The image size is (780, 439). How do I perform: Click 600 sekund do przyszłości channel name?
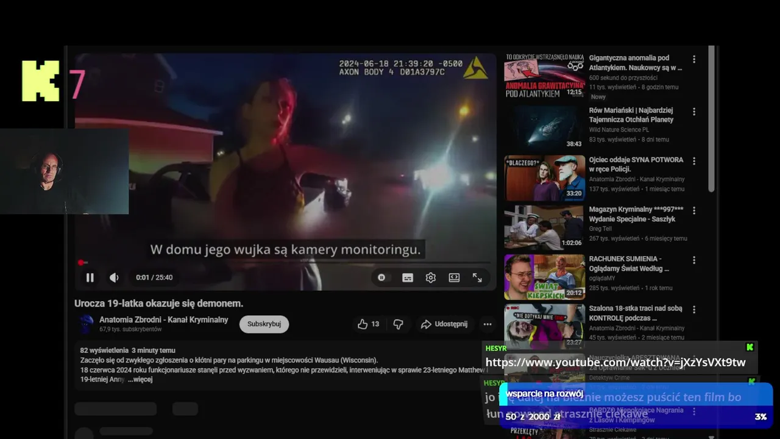pyautogui.click(x=623, y=78)
